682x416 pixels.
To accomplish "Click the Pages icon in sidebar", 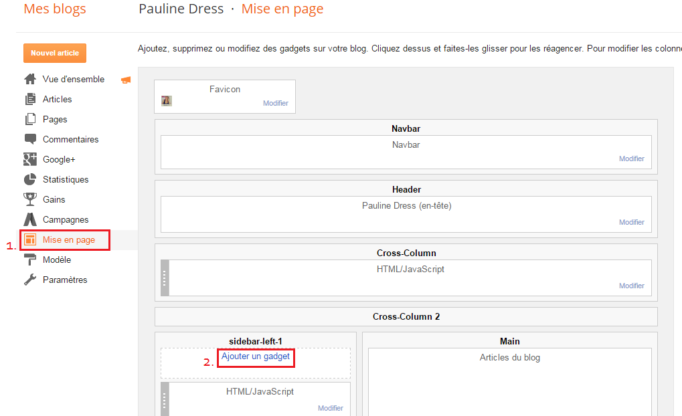I will [30, 119].
